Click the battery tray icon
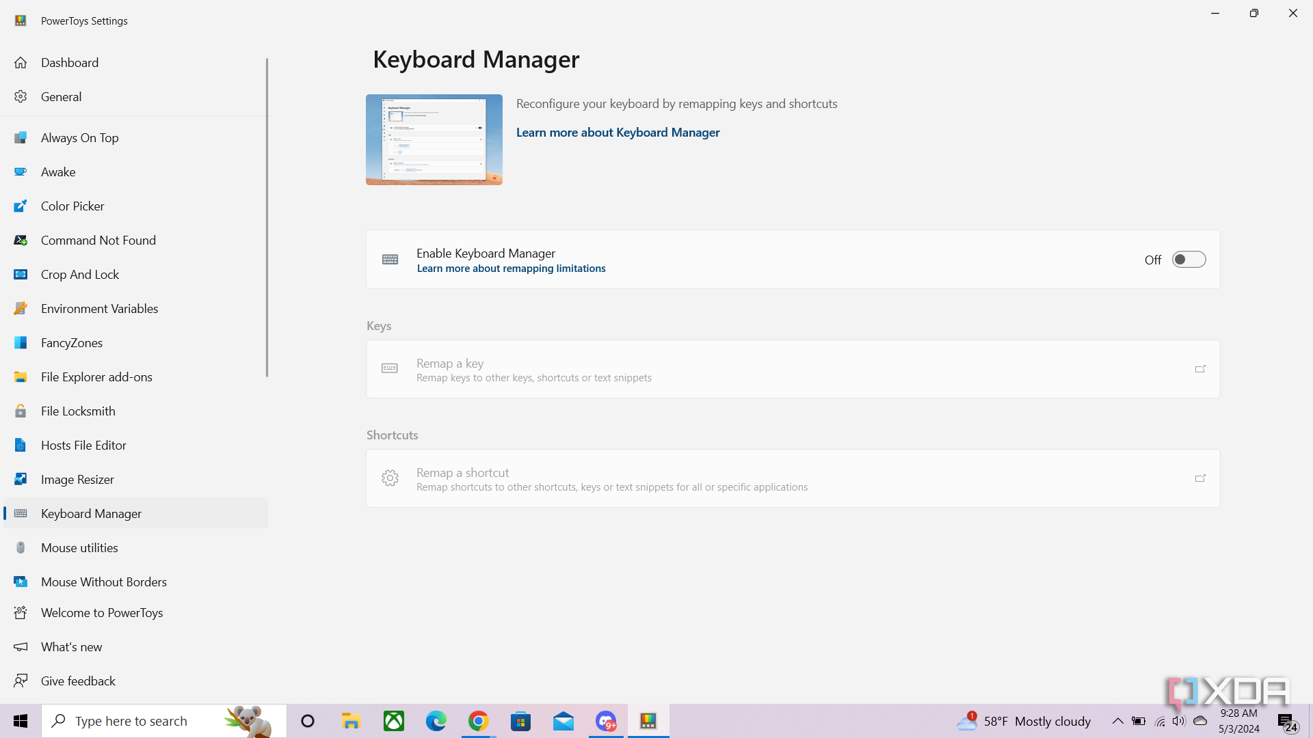 1138,721
